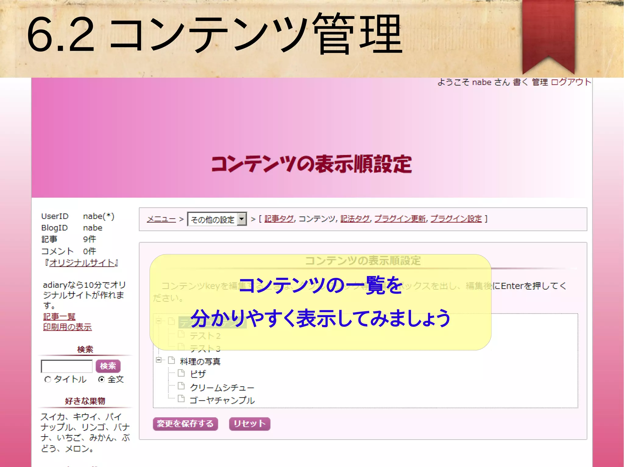This screenshot has height=467, width=624.
Task: Click the 好きな果物 sidebar heading
Action: (85, 401)
